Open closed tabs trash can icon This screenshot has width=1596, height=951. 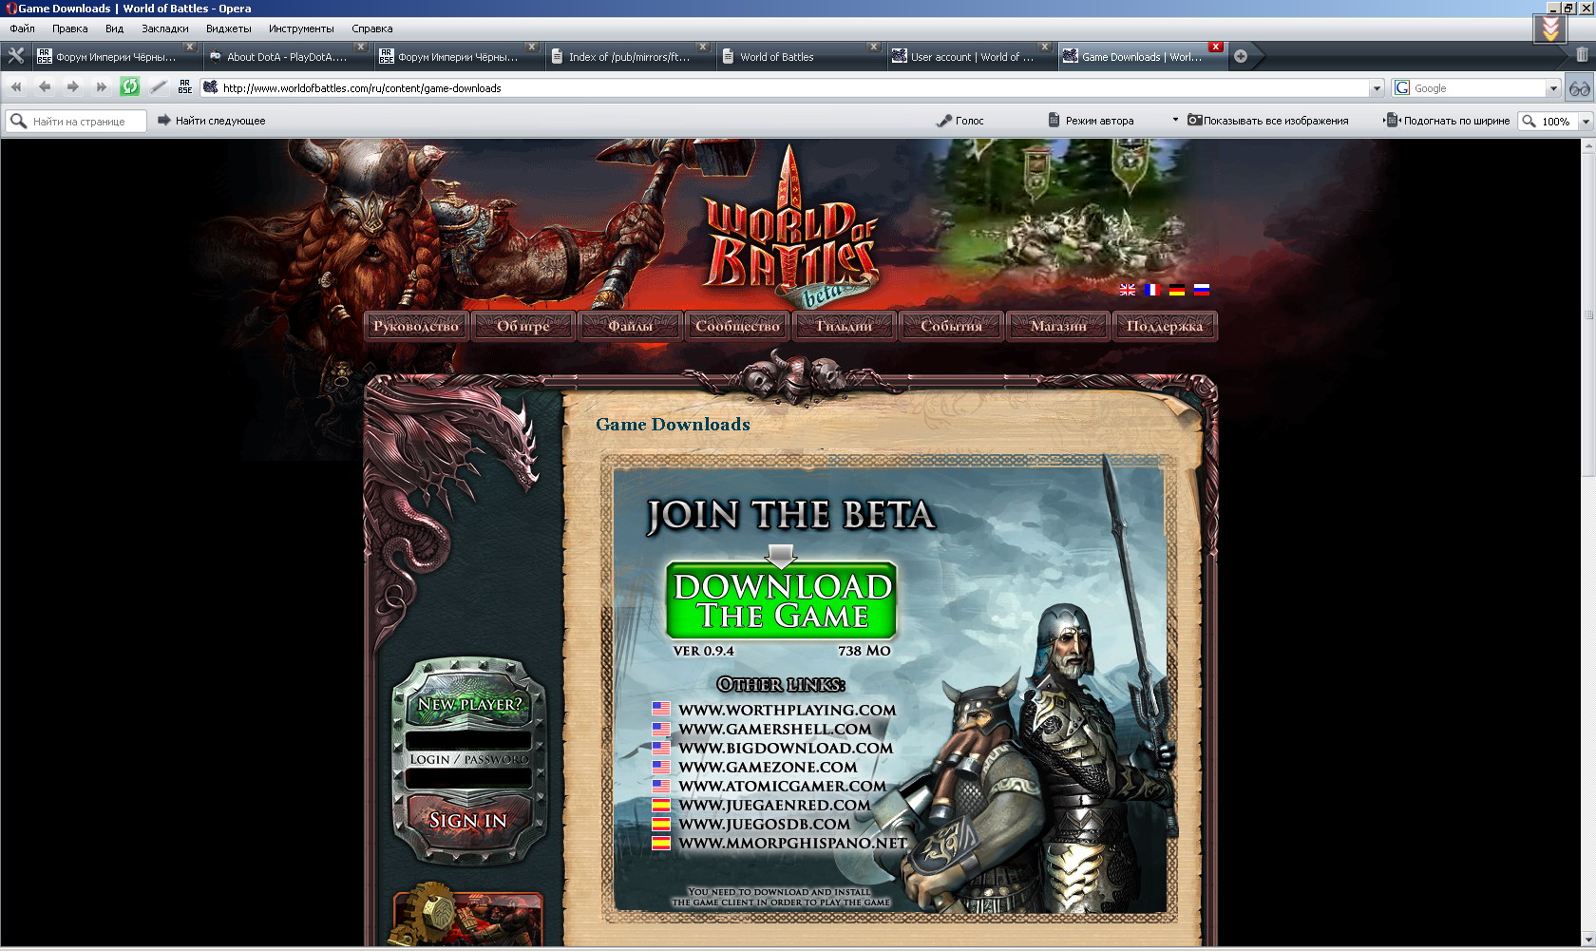click(1582, 55)
